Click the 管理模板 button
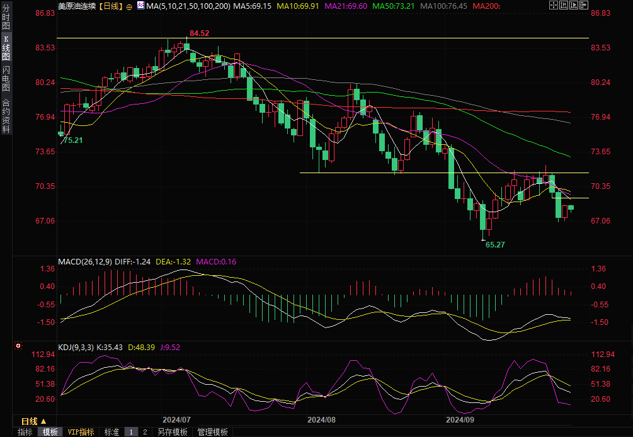The width and height of the screenshot is (633, 437). pos(212,432)
